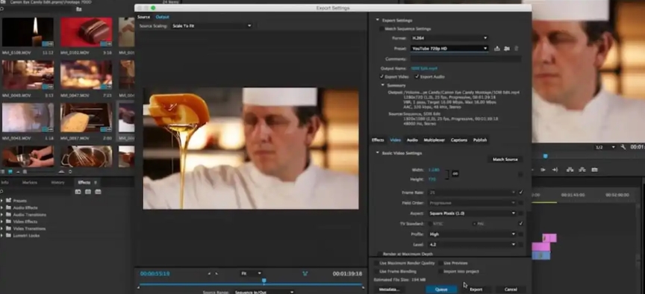Click the Presets folder icon

pos(9,201)
